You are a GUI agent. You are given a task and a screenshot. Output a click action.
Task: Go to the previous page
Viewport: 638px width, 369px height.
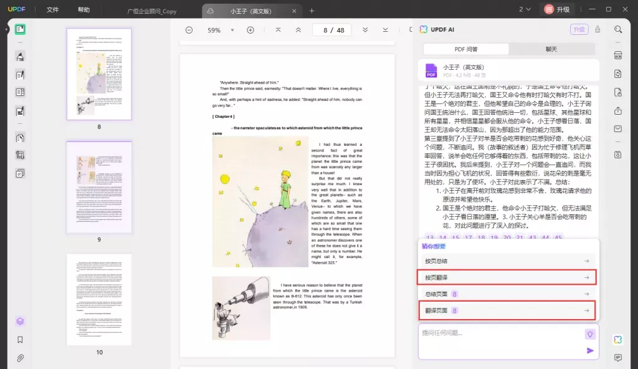pyautogui.click(x=298, y=30)
